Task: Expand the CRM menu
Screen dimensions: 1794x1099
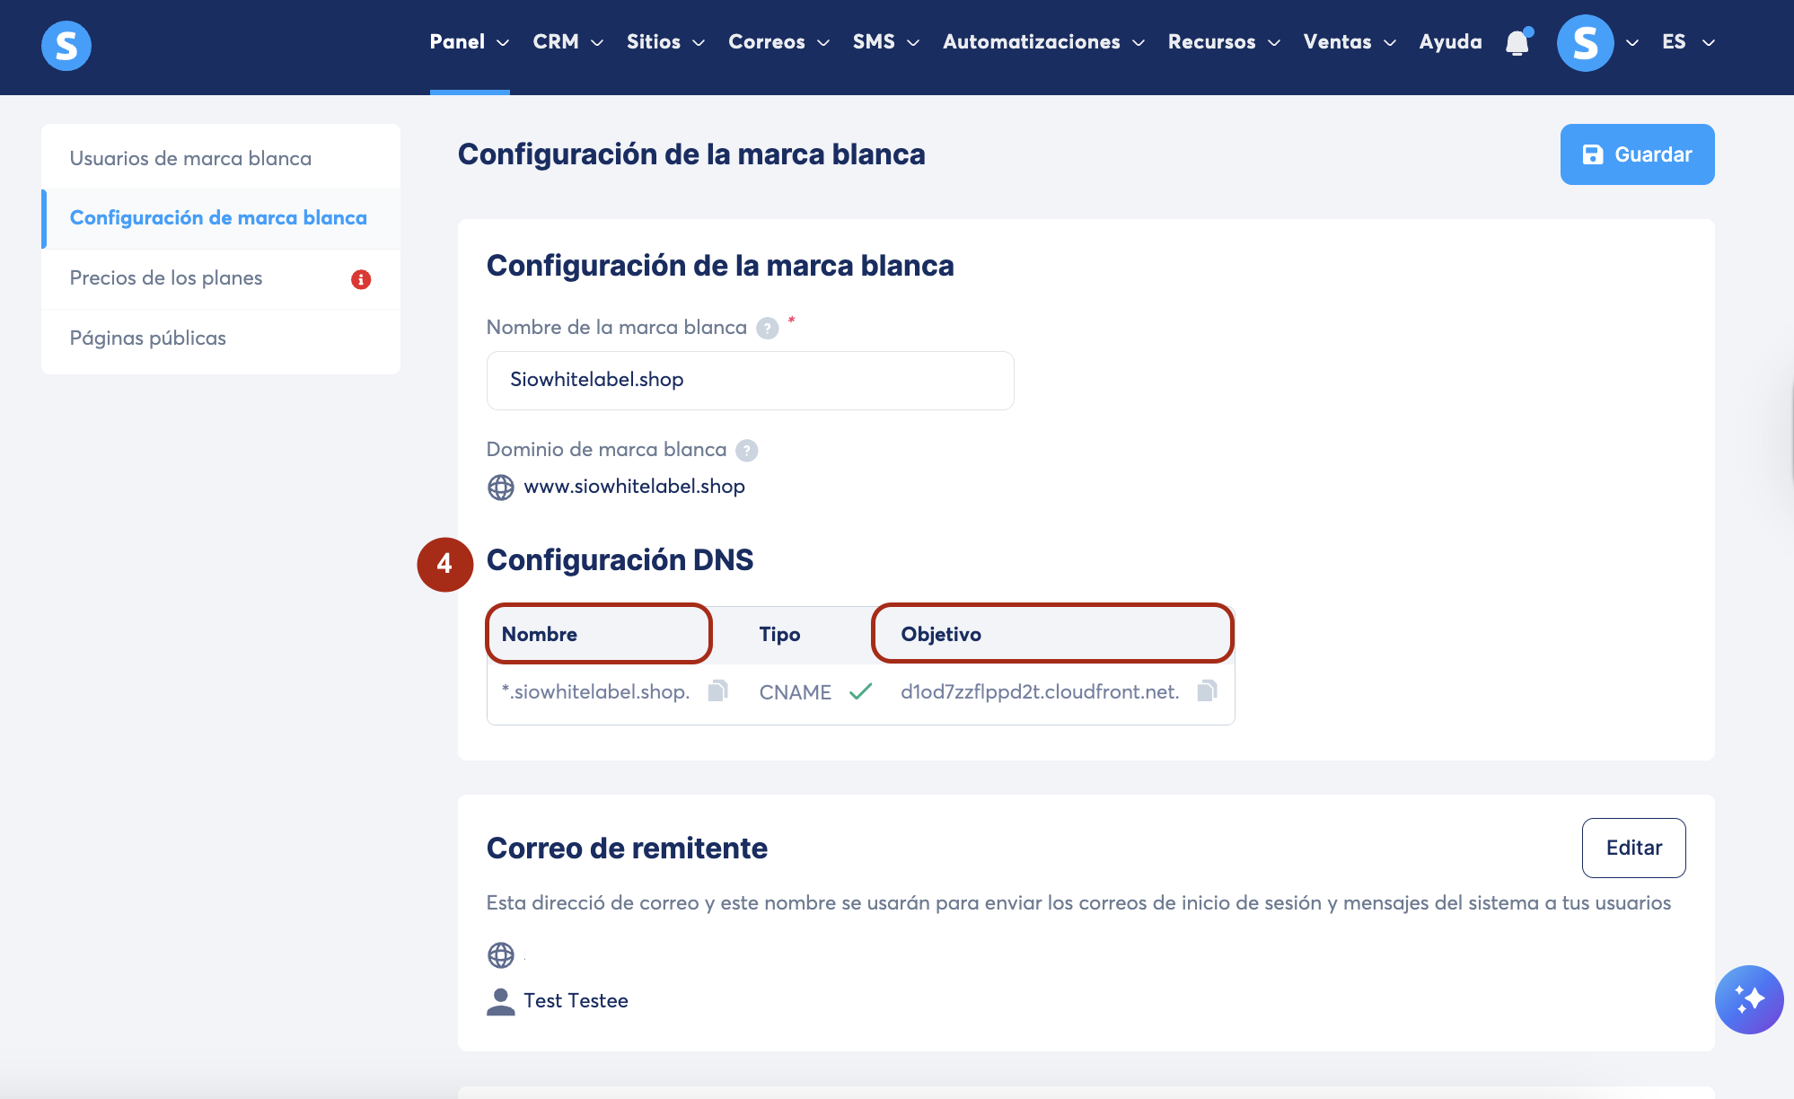Action: pyautogui.click(x=567, y=42)
